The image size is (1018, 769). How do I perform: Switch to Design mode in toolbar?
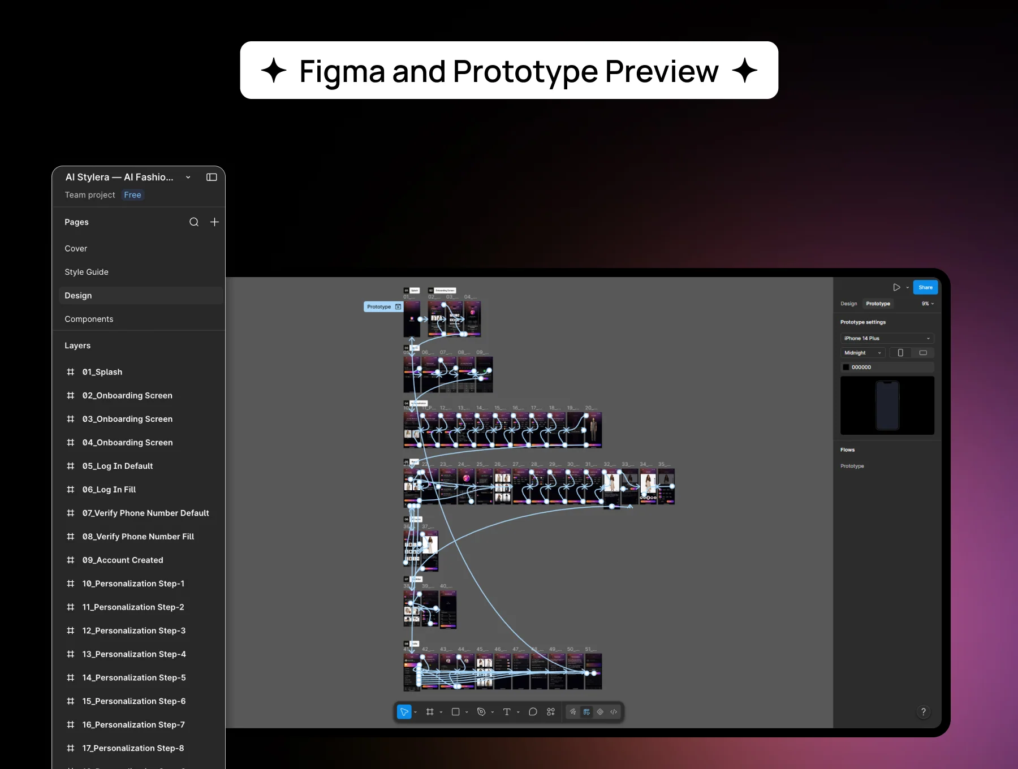586,712
